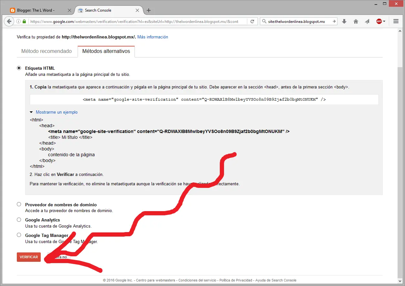Click the 'contenido de la página' text

coord(71,155)
